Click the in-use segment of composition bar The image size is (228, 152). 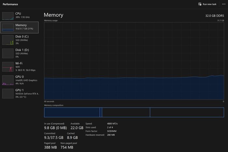(72, 112)
